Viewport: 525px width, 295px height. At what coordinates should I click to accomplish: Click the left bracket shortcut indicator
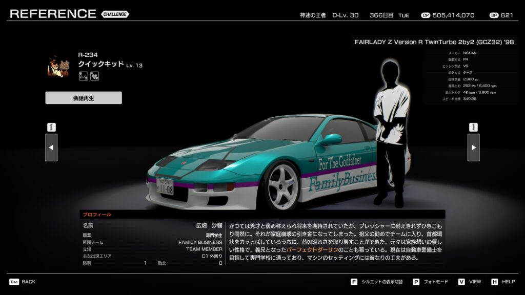51,127
